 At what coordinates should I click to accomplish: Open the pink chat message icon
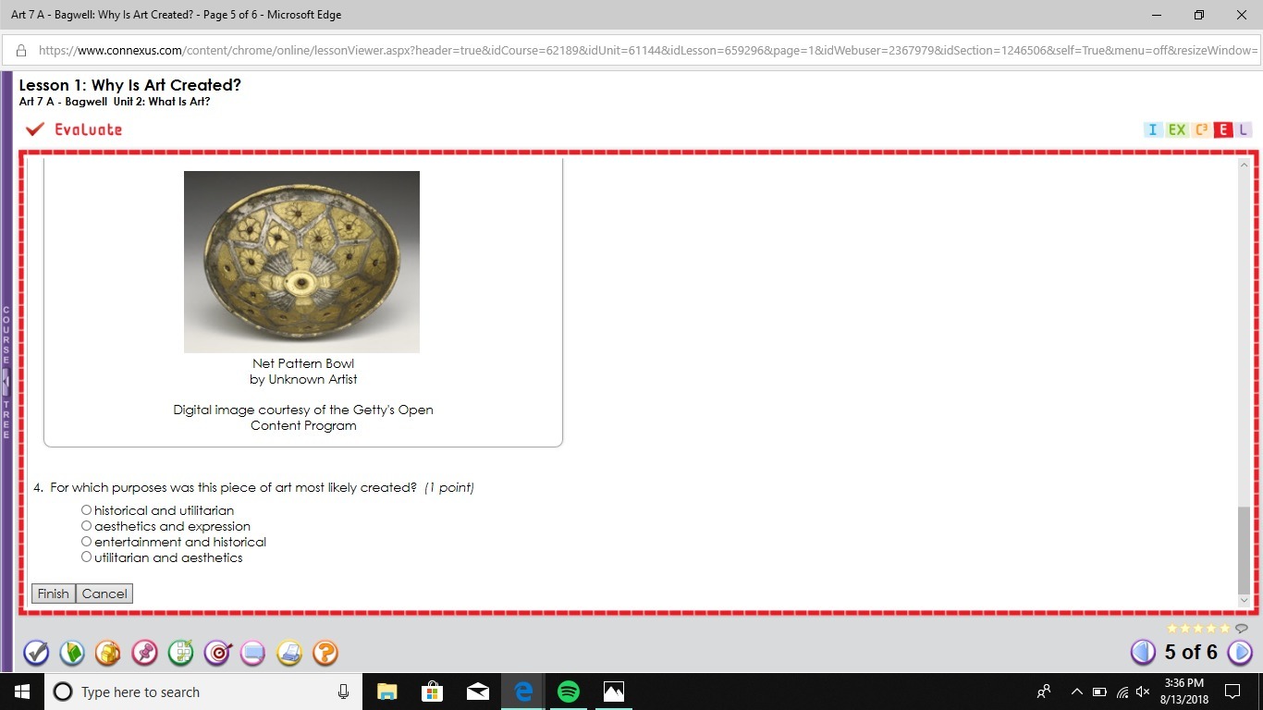point(253,653)
